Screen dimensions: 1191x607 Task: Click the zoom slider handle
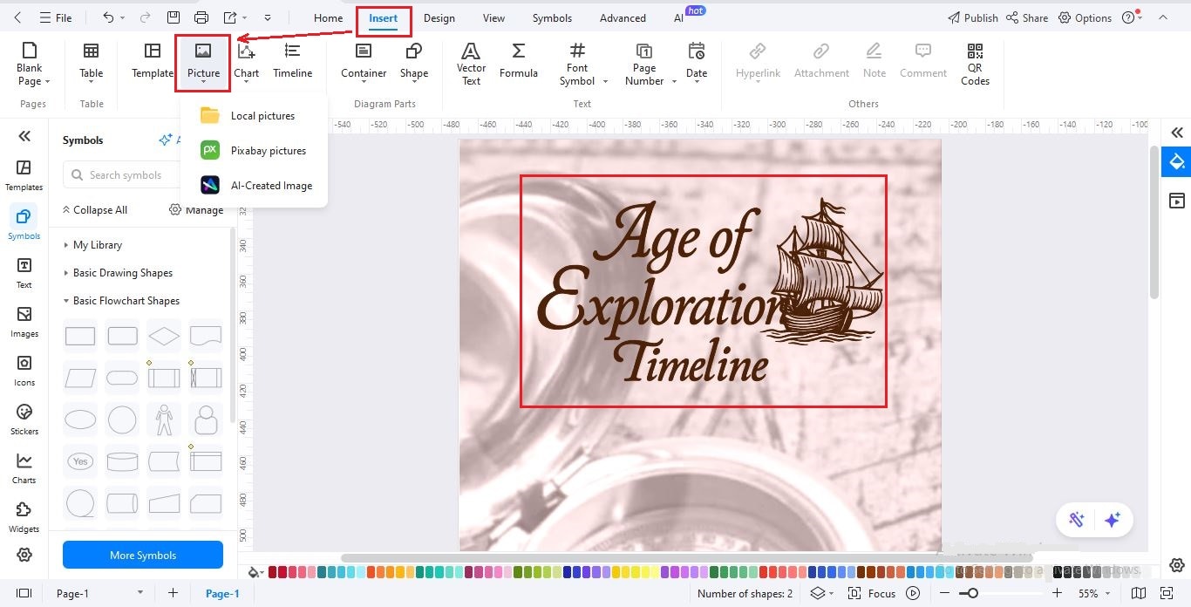(x=972, y=593)
